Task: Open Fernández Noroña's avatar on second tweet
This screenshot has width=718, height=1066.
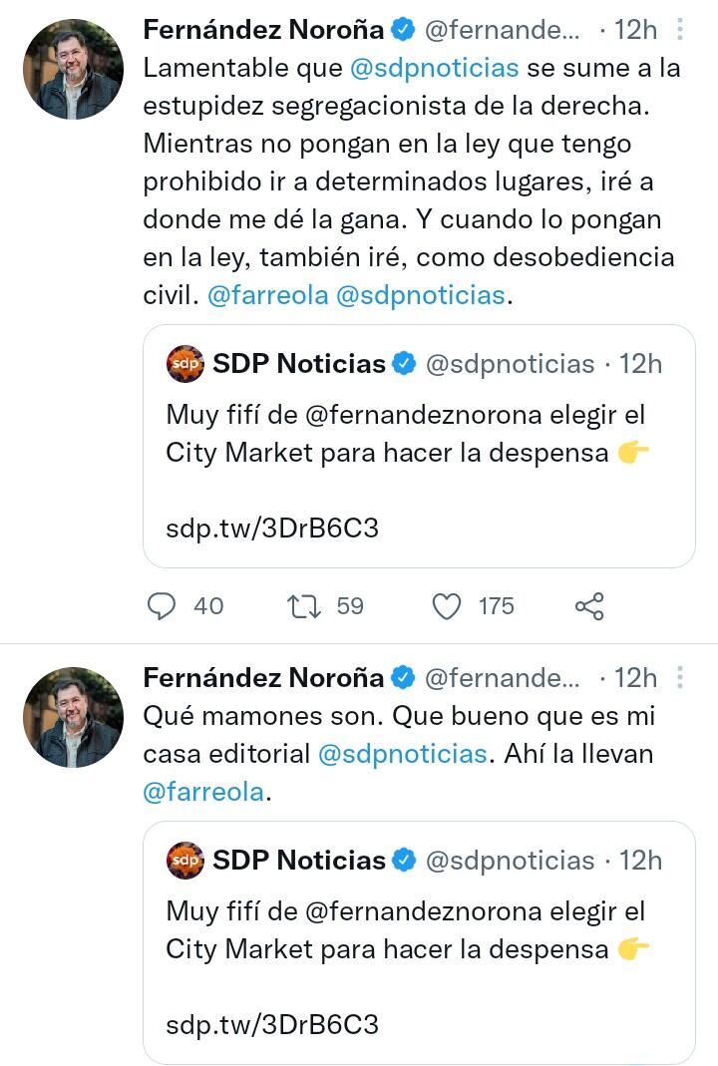Action: pos(73,717)
